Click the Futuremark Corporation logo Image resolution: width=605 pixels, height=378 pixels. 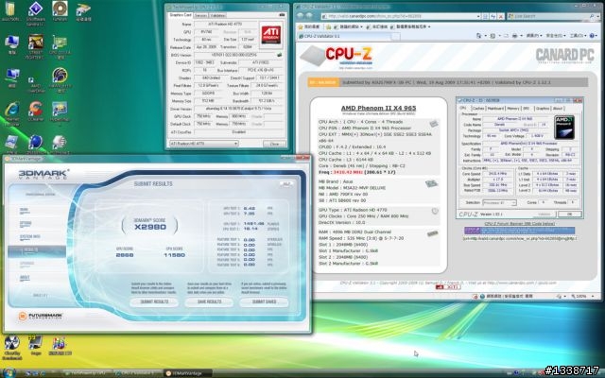[41, 317]
